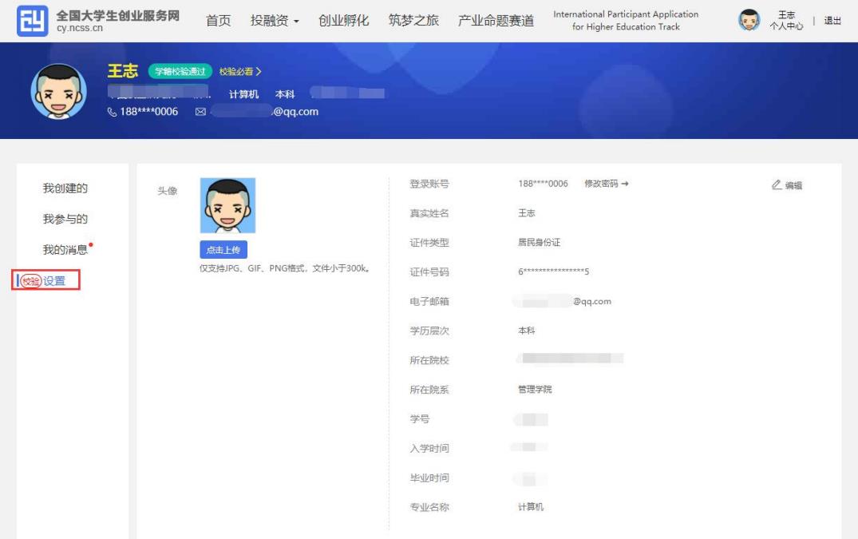Click the profile photo thumbnail under 头像
Screen dimensions: 858x539
pos(227,205)
